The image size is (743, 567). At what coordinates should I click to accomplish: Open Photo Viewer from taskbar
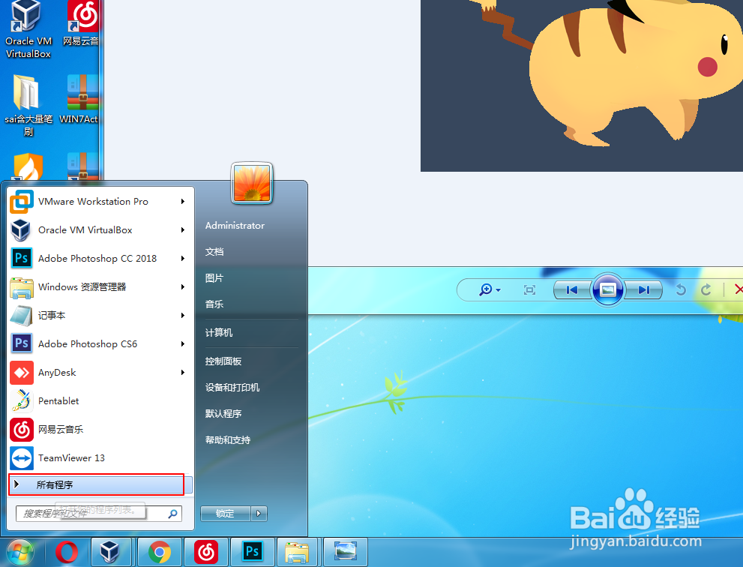pos(346,552)
